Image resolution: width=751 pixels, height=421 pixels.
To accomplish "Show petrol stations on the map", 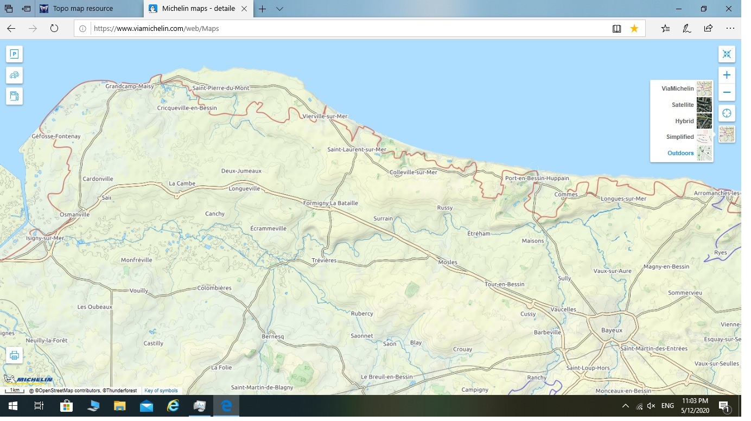I will coord(14,96).
